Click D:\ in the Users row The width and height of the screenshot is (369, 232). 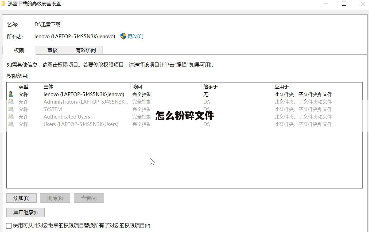(207, 124)
